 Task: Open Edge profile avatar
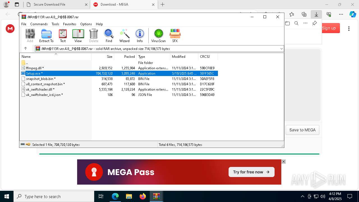coord(6,4)
